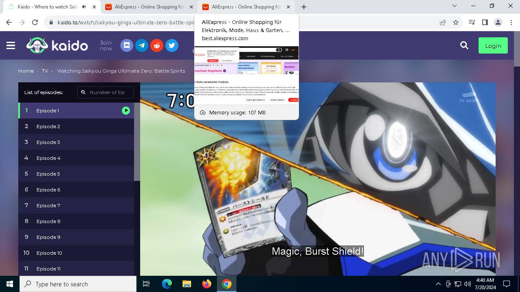Select Episode 10 in the list
Screen dimensions: 520x292
click(76, 253)
